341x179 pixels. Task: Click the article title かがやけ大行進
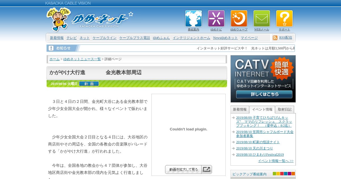(95, 72)
